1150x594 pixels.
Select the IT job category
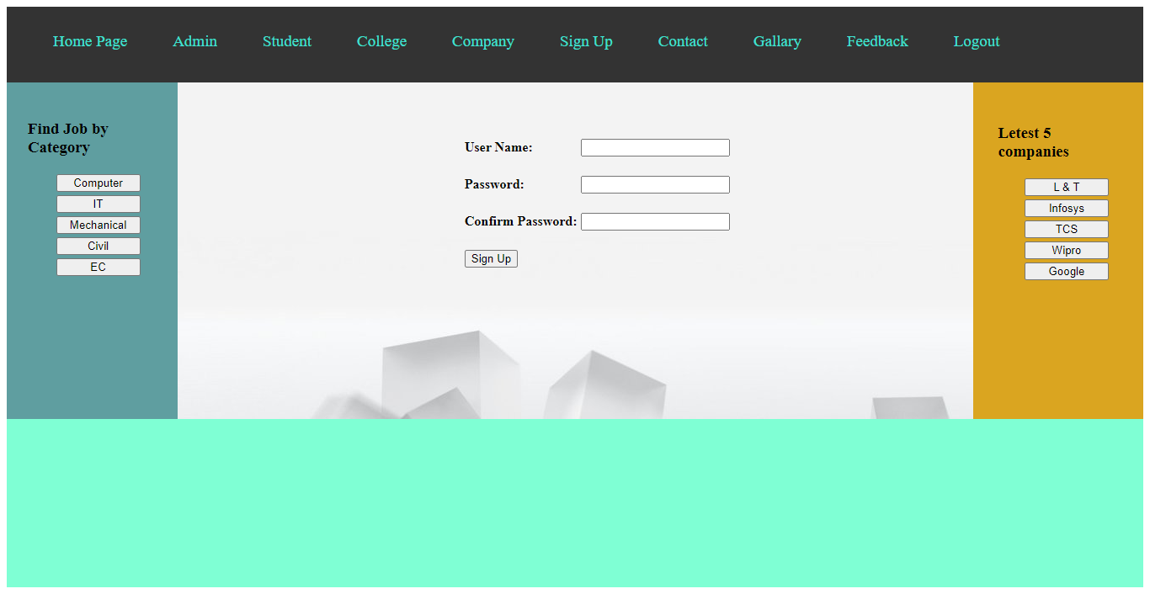(x=98, y=204)
